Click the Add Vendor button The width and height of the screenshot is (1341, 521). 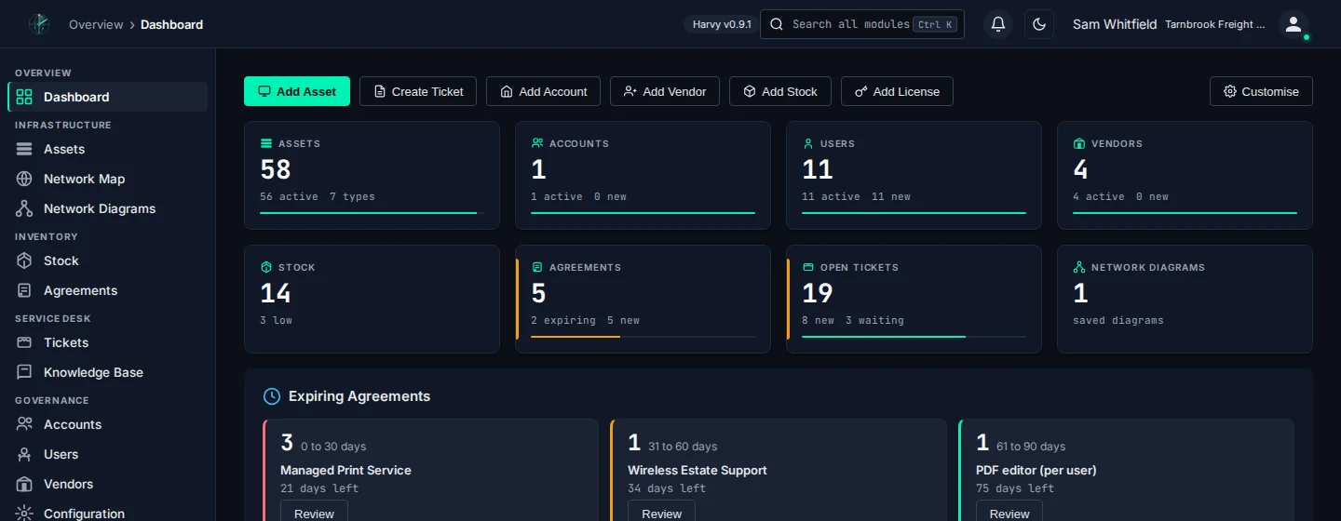pyautogui.click(x=665, y=91)
